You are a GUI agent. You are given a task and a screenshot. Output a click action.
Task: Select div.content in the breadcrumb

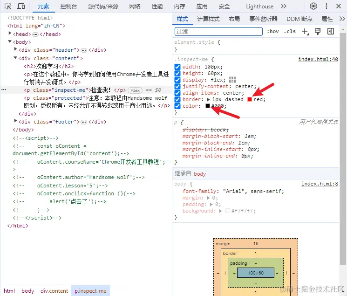tap(54, 291)
